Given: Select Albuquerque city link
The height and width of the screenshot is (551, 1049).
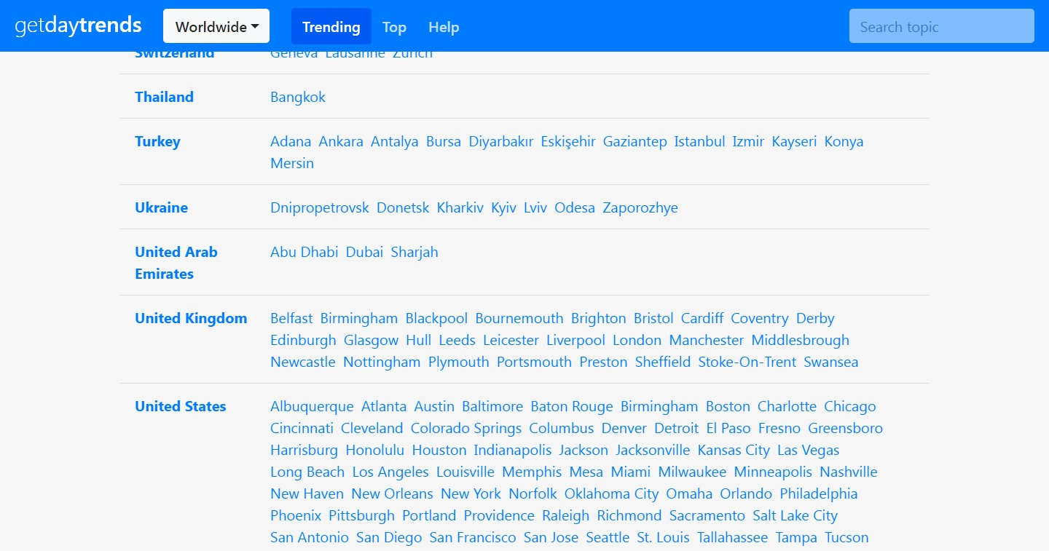Looking at the screenshot, I should point(312,406).
